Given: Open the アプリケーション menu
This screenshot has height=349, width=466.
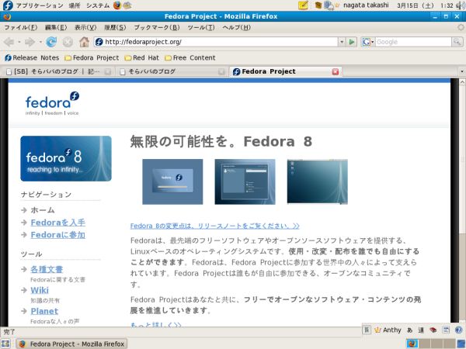Looking at the screenshot, I should click(x=40, y=5).
